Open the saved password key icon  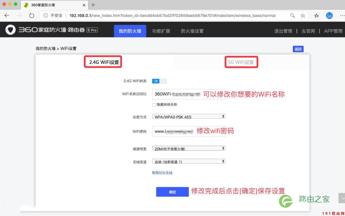292,16
